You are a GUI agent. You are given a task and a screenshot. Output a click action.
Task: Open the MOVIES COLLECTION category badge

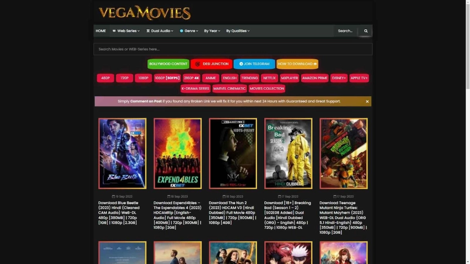[x=267, y=88]
